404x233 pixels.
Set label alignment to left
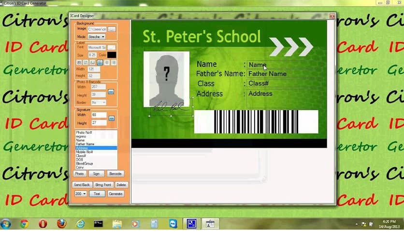coord(100,63)
